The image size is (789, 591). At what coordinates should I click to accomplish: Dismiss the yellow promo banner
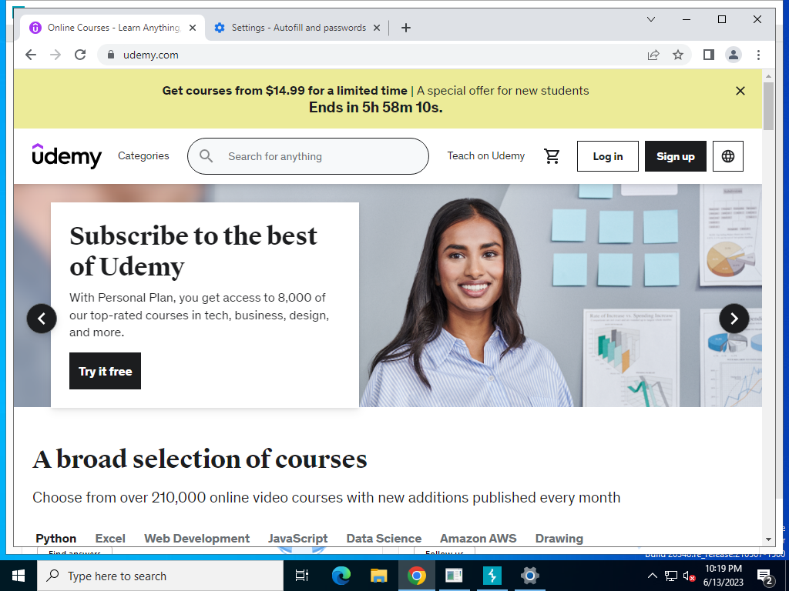coord(740,91)
